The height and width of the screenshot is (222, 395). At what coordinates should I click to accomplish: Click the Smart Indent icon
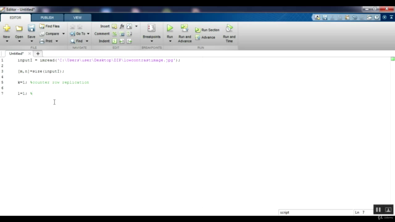point(114,41)
